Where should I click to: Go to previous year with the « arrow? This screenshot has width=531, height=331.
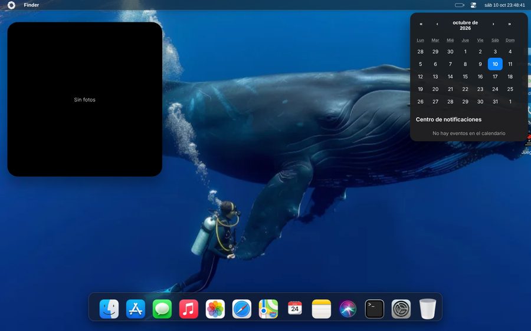pyautogui.click(x=421, y=24)
